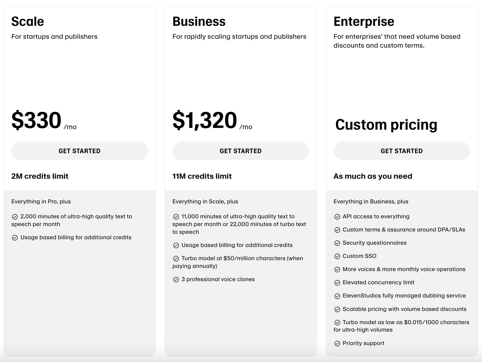Click the Business plan heading

coord(199,22)
